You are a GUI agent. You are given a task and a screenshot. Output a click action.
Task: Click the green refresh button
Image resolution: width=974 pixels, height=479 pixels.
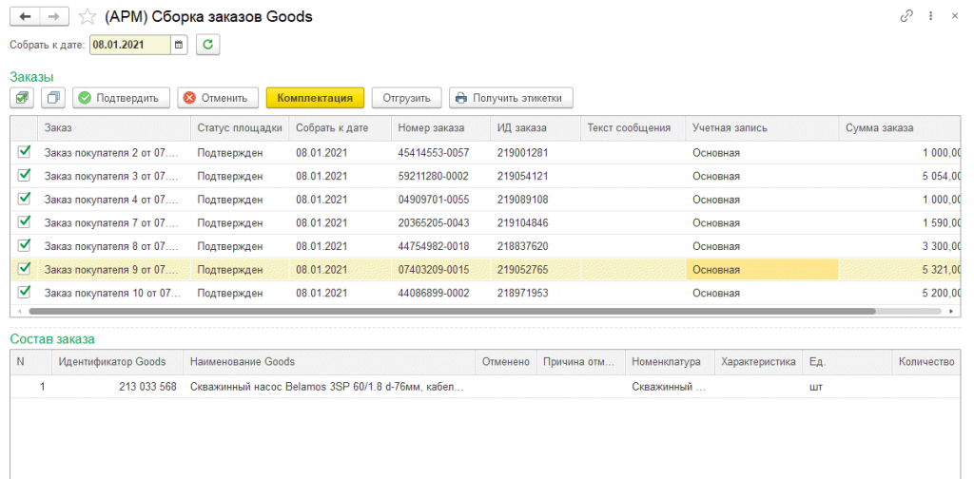coord(207,45)
